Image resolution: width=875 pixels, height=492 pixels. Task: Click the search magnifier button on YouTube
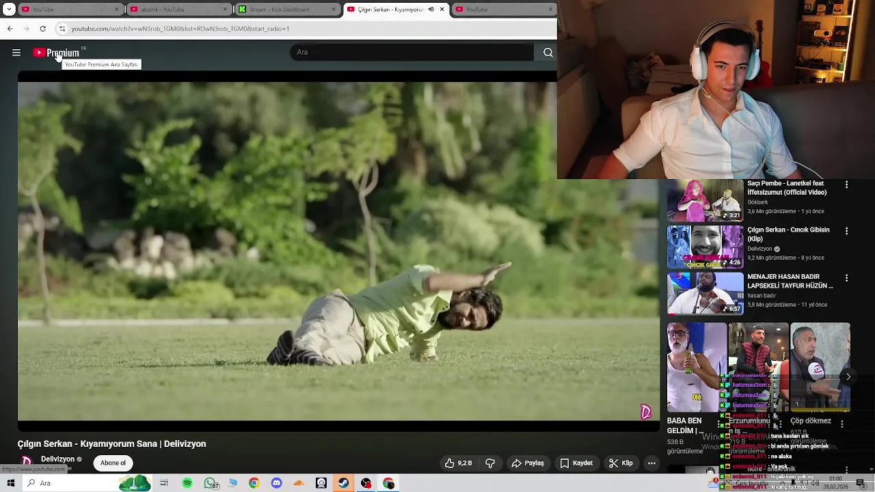(x=548, y=53)
